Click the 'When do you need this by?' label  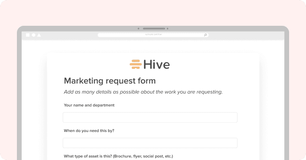pos(89,131)
